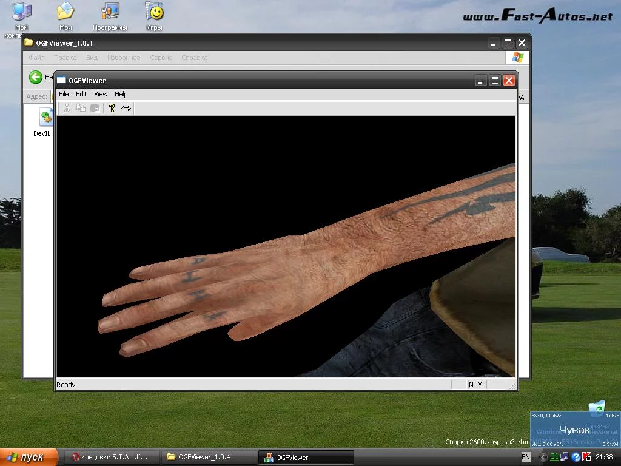The image size is (621, 466).
Task: Open the Правка menu in the Explorer window
Action: coord(65,58)
